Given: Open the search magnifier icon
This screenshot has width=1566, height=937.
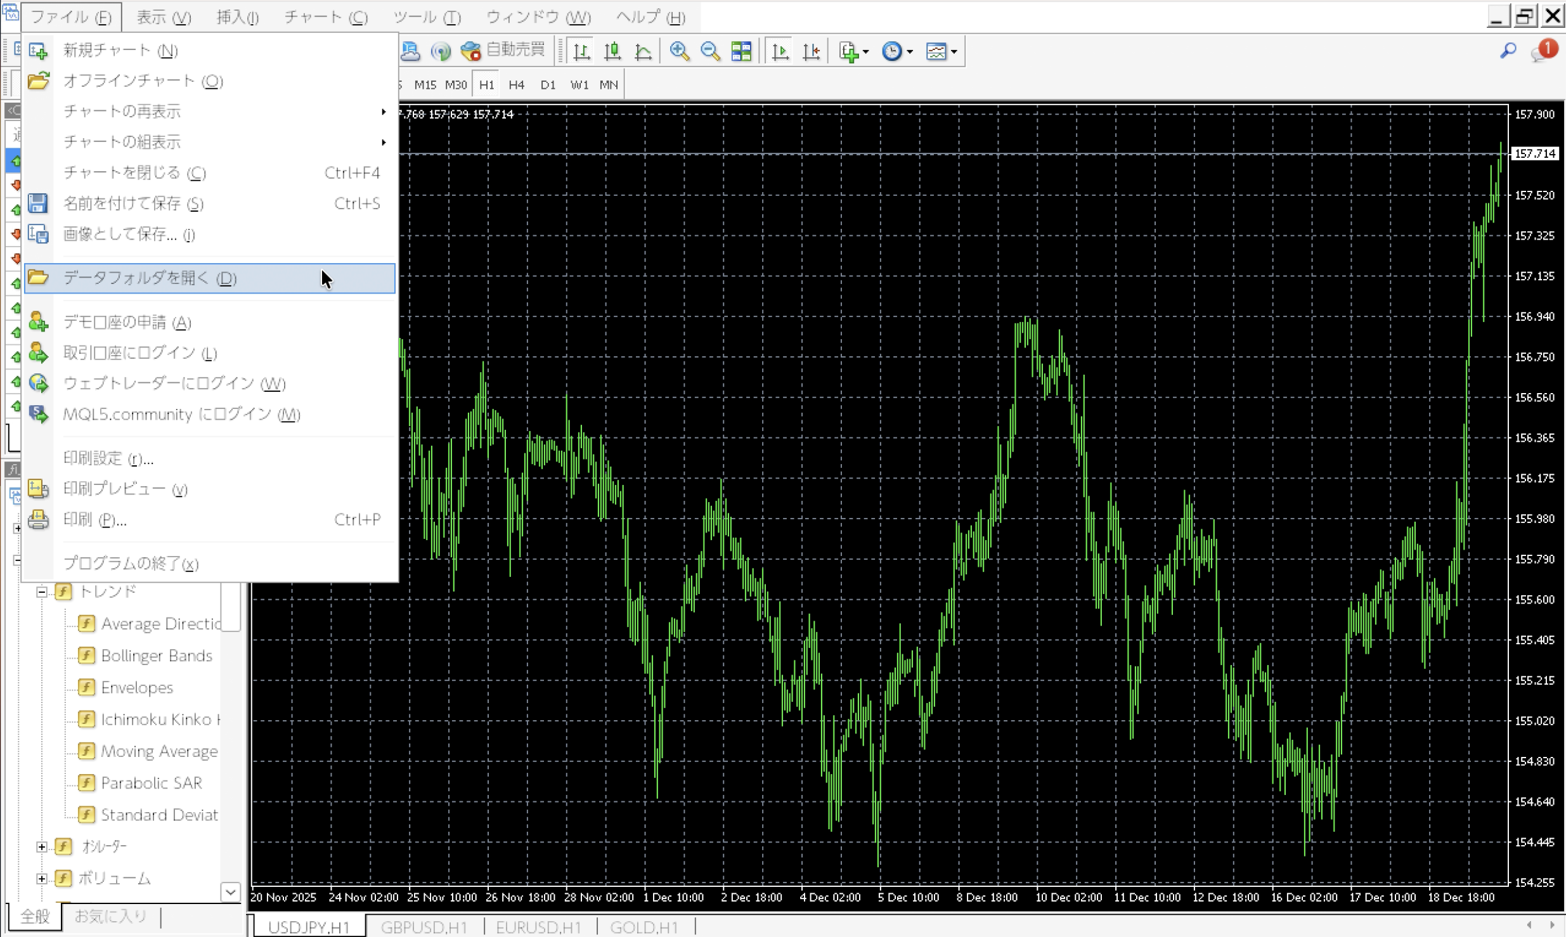Looking at the screenshot, I should click(x=1508, y=51).
